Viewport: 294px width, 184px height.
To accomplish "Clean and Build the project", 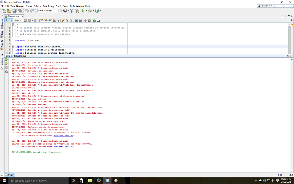I will point(77,11).
